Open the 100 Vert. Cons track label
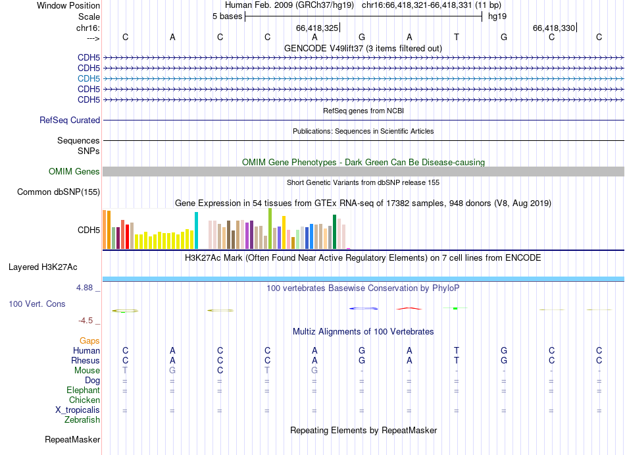Viewport: 625px width, 455px height. coord(37,304)
